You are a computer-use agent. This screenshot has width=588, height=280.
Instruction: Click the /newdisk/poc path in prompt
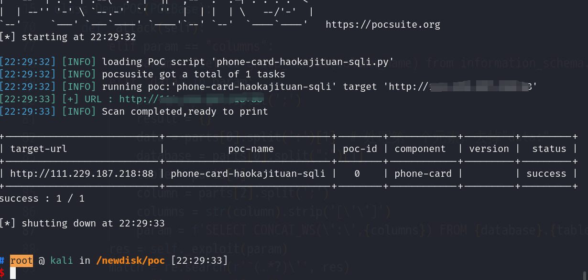click(130, 260)
